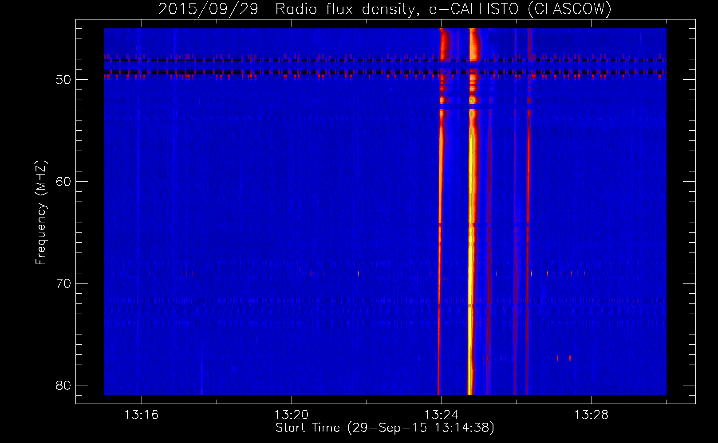The width and height of the screenshot is (718, 443).
Task: Click the '60' frequency axis label
Action: [64, 182]
